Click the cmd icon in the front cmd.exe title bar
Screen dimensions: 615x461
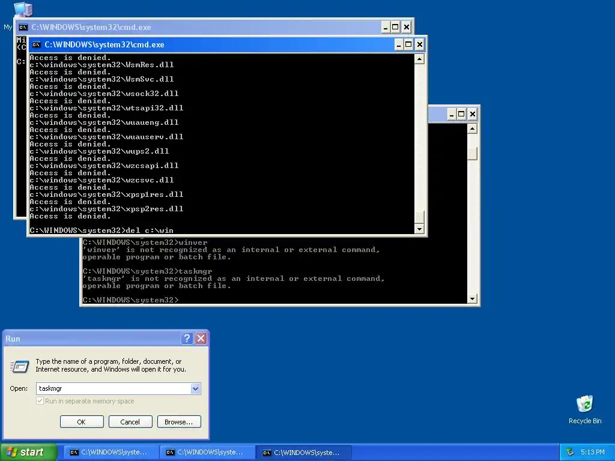point(37,44)
